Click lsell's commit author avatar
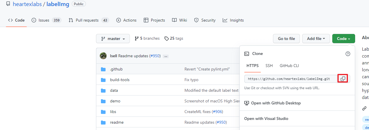This screenshot has width=369, height=130. click(x=103, y=56)
